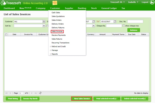Click the add user icon beside Logout
This screenshot has width=155, height=103.
pyautogui.click(x=152, y=2)
